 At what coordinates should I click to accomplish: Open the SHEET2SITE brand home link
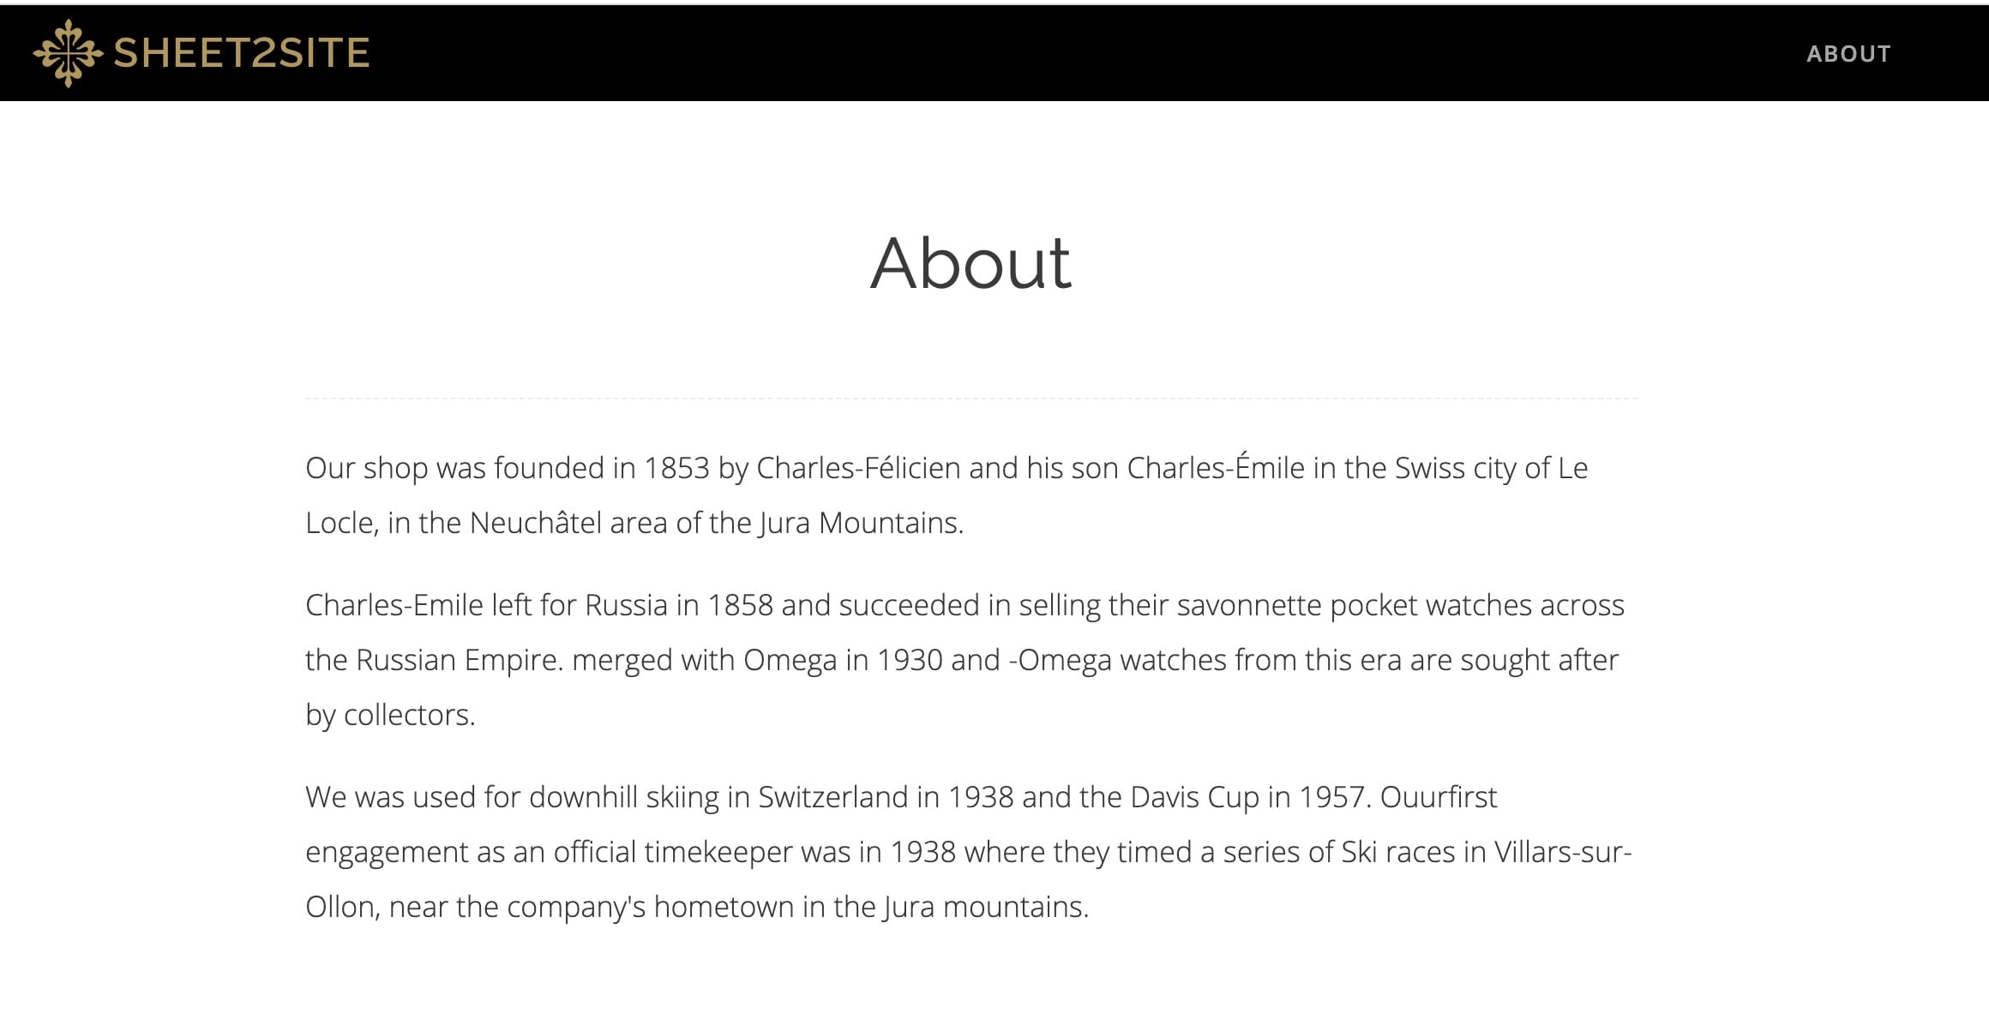201,53
